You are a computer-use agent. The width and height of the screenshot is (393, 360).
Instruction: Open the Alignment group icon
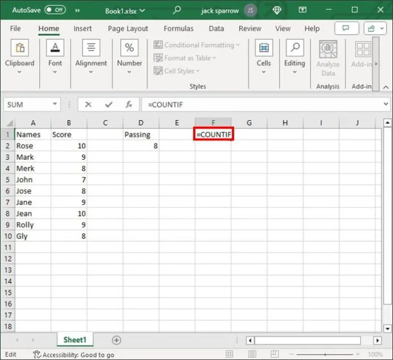click(x=91, y=49)
